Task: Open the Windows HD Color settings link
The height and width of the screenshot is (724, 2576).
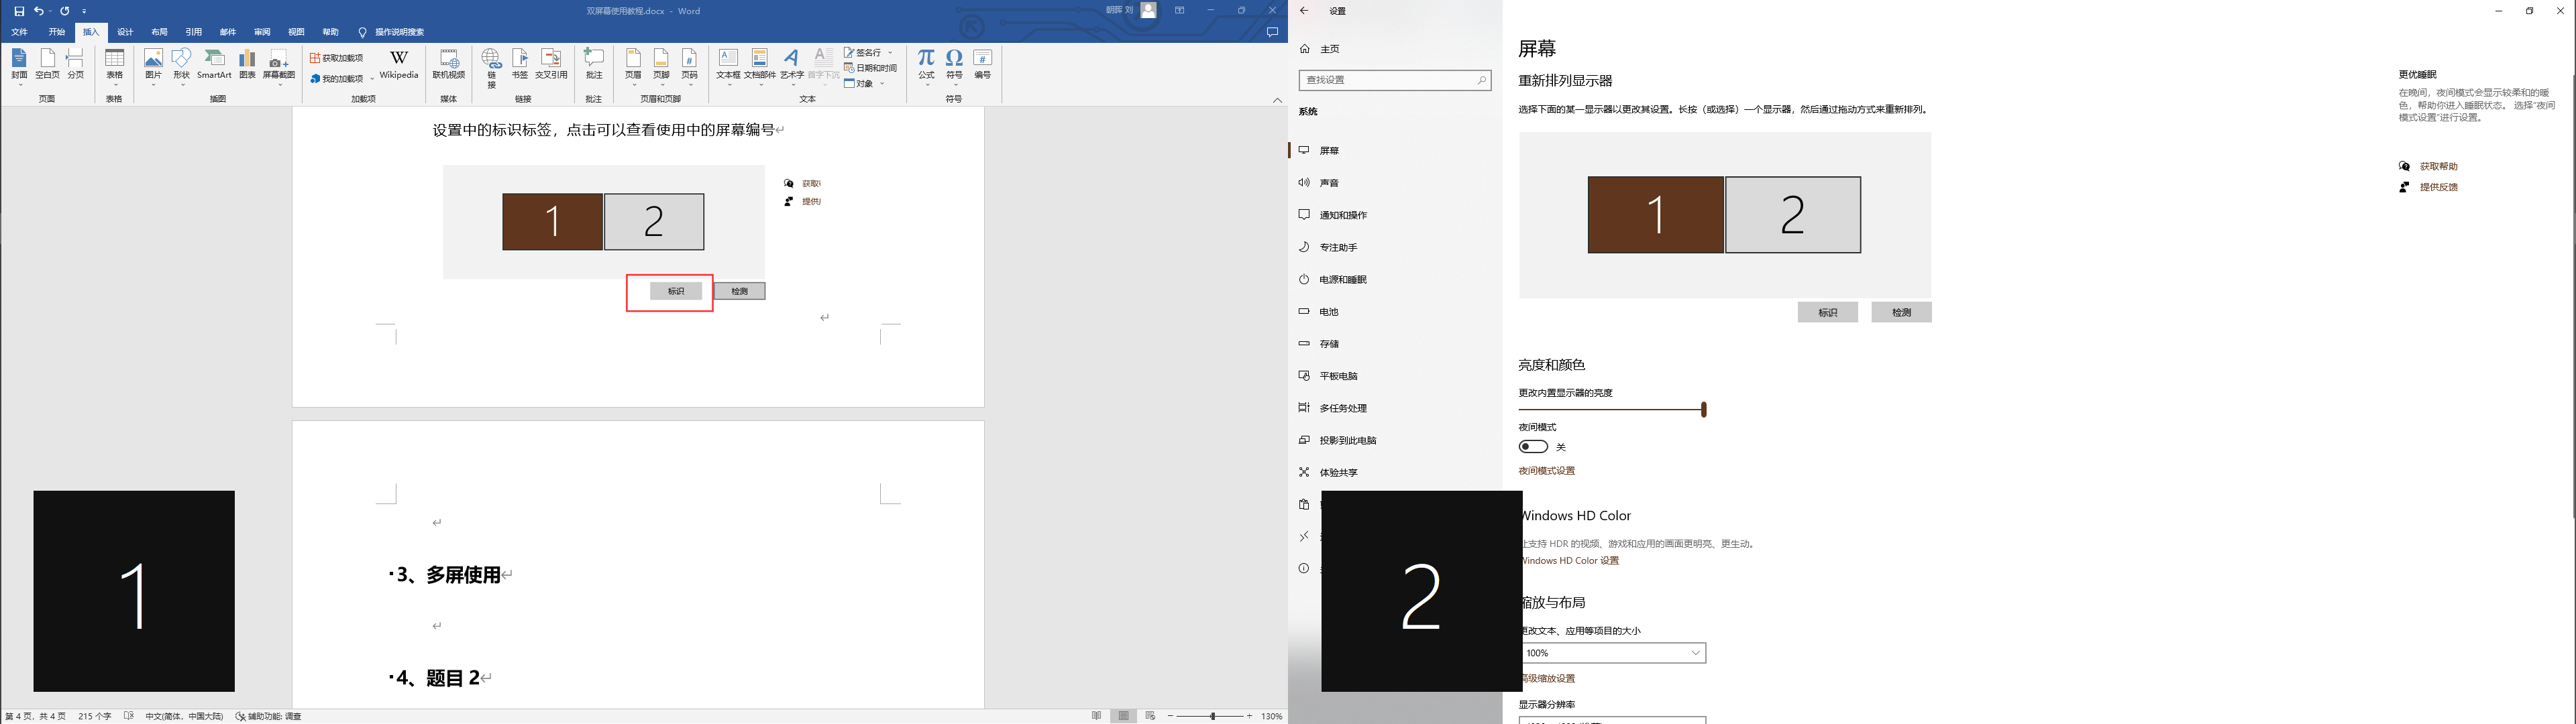Action: tap(1570, 561)
